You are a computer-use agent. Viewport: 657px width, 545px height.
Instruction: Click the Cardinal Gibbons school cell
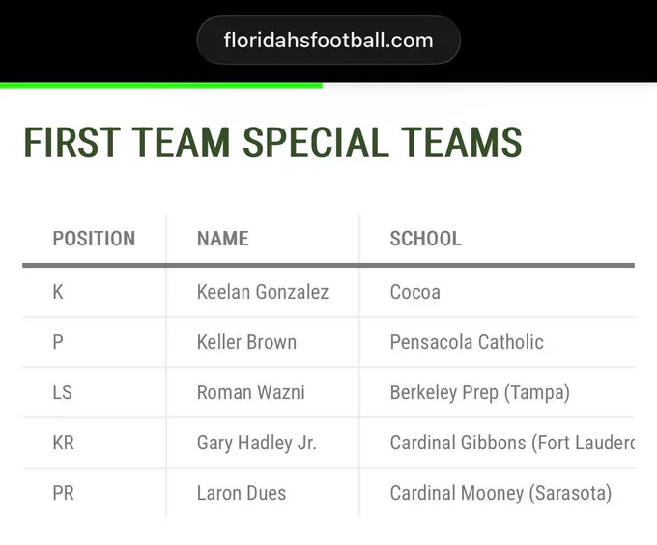(x=498, y=443)
